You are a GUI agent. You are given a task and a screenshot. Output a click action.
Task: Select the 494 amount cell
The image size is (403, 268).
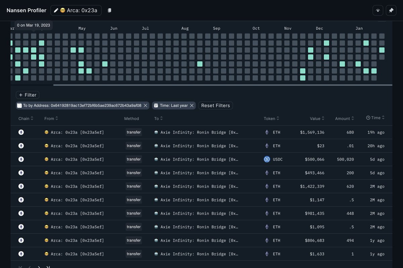click(350, 240)
